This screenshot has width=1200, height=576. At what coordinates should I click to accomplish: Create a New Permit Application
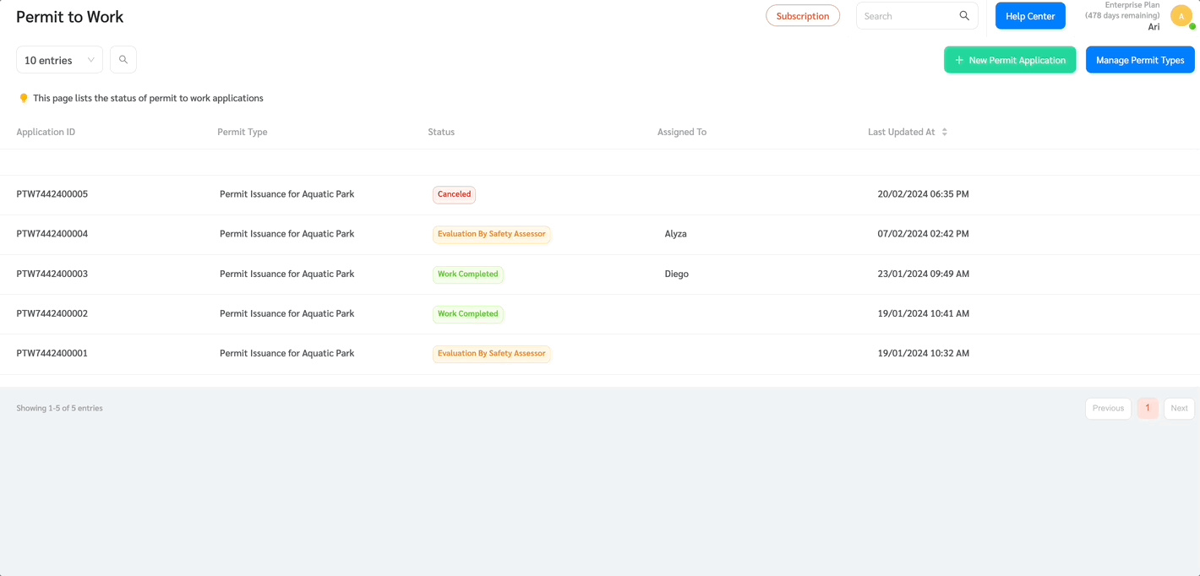click(x=1010, y=60)
